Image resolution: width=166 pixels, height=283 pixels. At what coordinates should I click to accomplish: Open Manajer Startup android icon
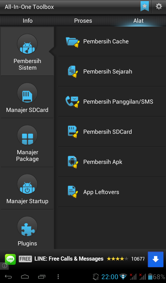click(27, 184)
